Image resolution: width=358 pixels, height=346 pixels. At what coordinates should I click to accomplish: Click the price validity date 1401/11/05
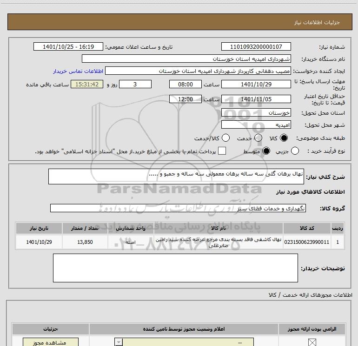(x=256, y=99)
